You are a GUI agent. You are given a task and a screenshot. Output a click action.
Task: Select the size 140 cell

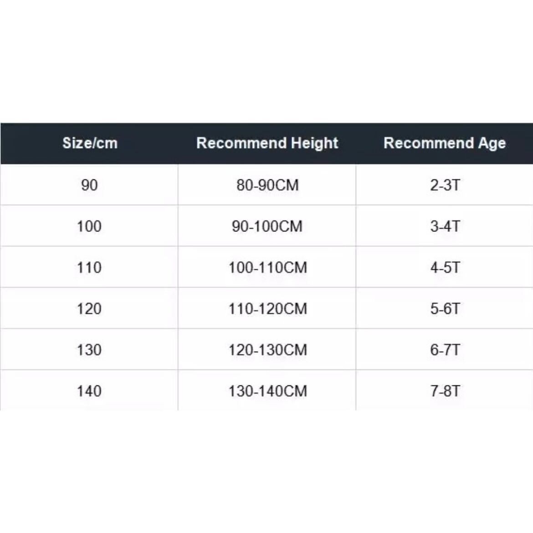(x=89, y=391)
